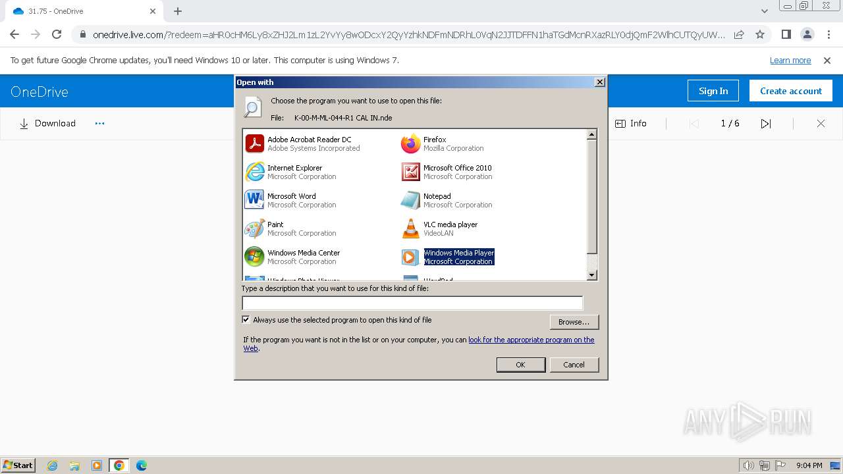Click the Create account button
The width and height of the screenshot is (843, 474).
point(791,91)
